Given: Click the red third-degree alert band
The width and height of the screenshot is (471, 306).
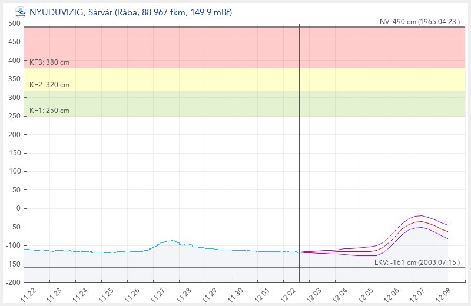Looking at the screenshot, I should [177, 47].
